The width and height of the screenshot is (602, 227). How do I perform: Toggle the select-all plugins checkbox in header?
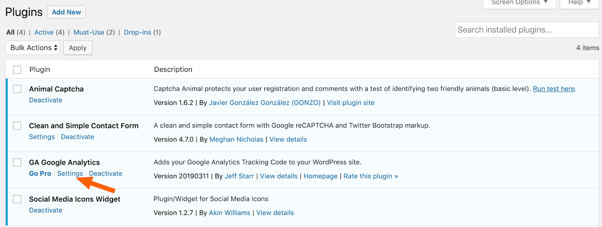(17, 70)
